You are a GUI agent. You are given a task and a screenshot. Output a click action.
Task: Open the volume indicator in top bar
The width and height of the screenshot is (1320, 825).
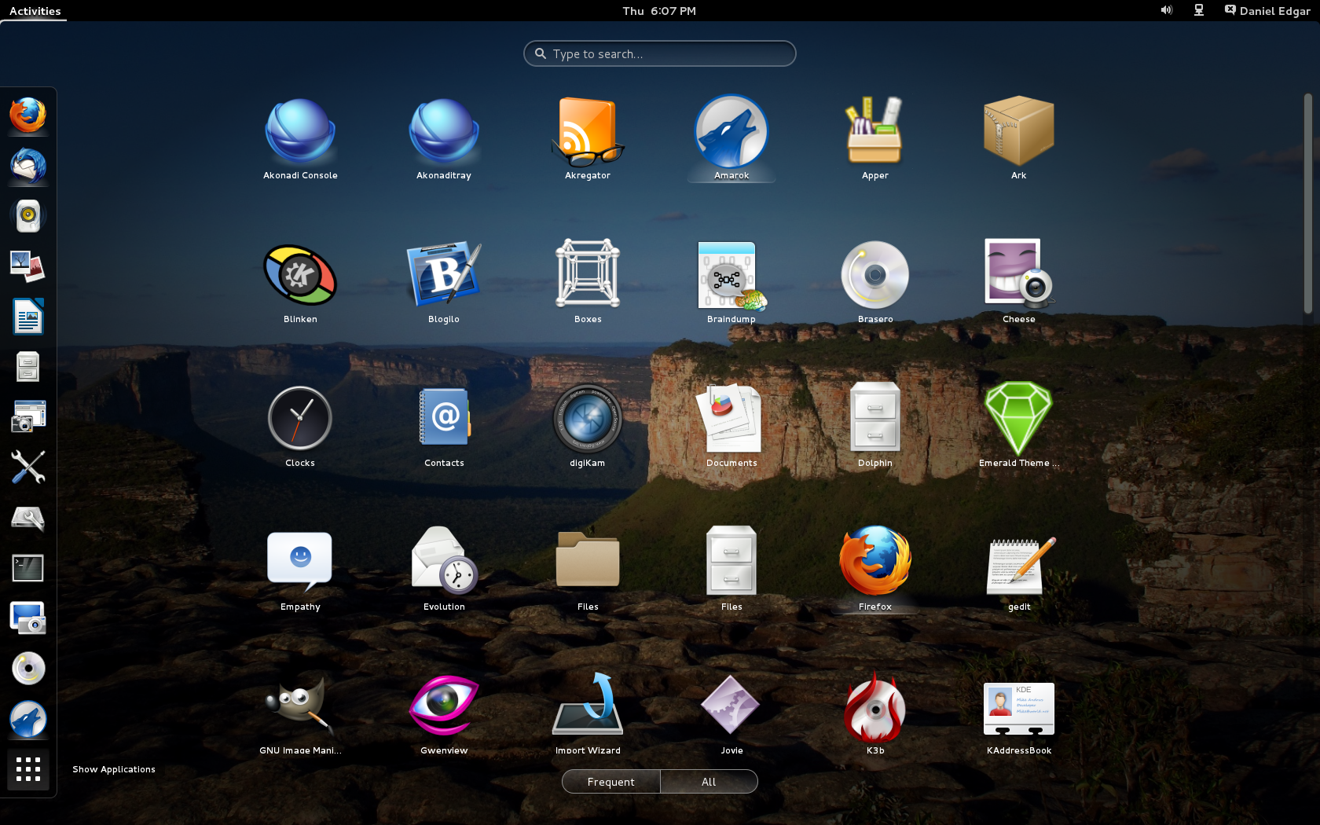[x=1167, y=10]
